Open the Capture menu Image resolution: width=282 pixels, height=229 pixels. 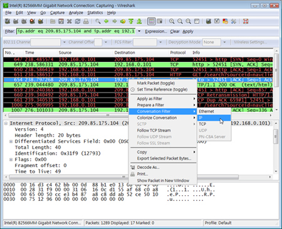(57, 13)
